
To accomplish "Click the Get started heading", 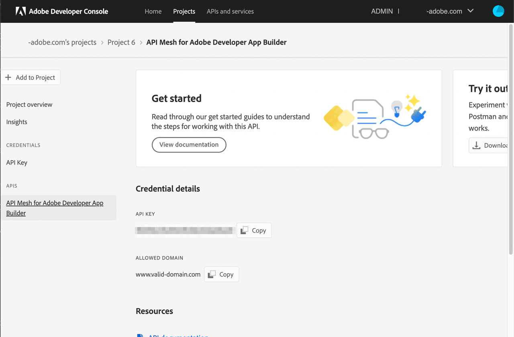I will [x=177, y=98].
